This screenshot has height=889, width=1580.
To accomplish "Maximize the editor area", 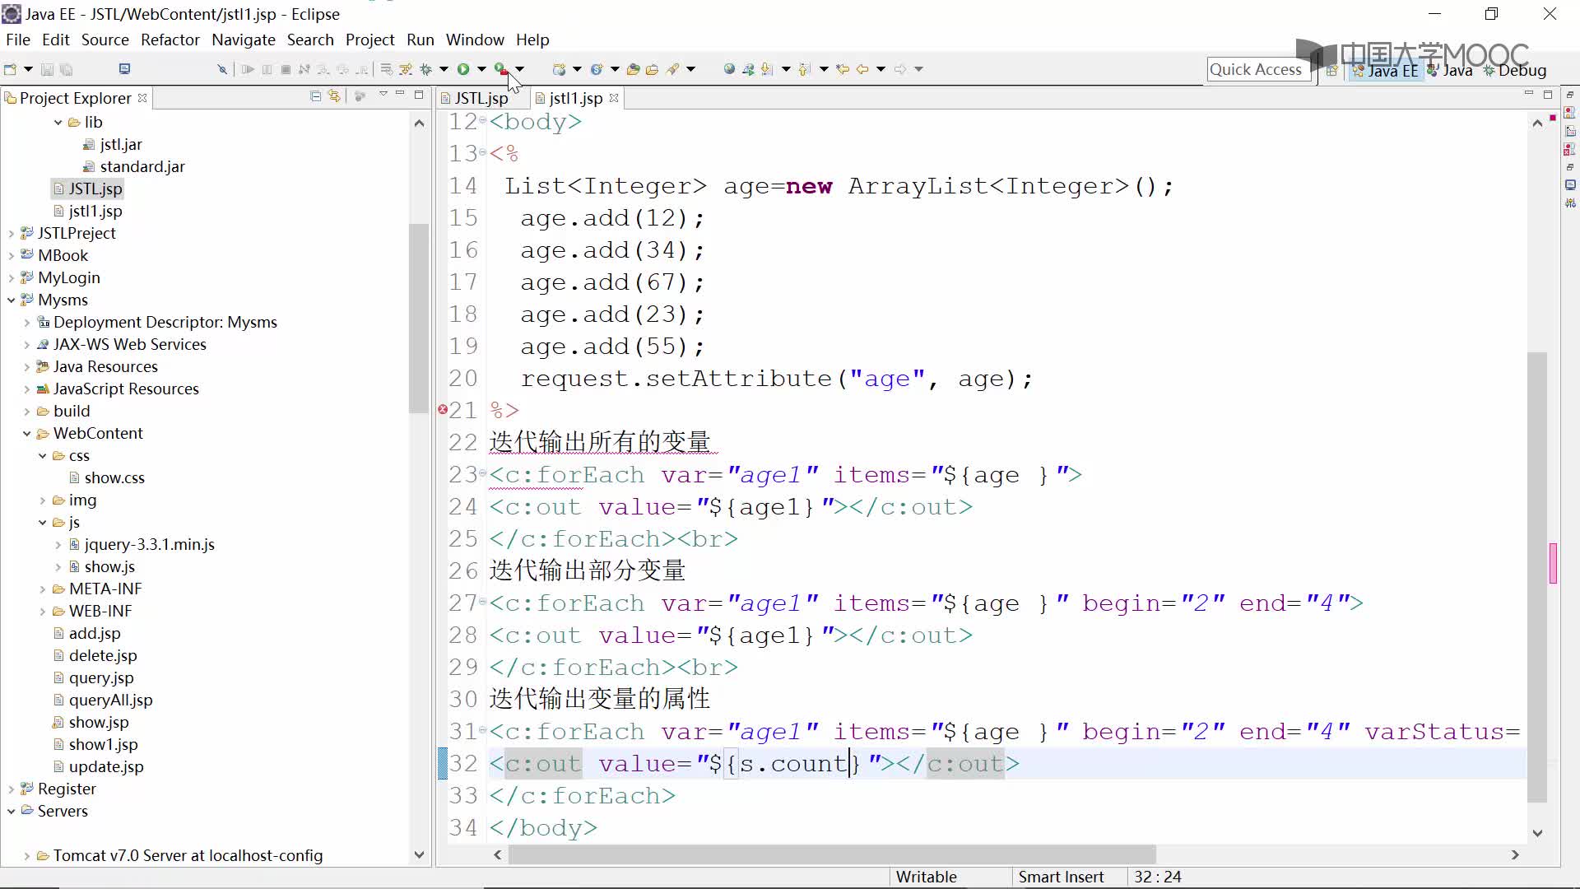I will click(1548, 95).
